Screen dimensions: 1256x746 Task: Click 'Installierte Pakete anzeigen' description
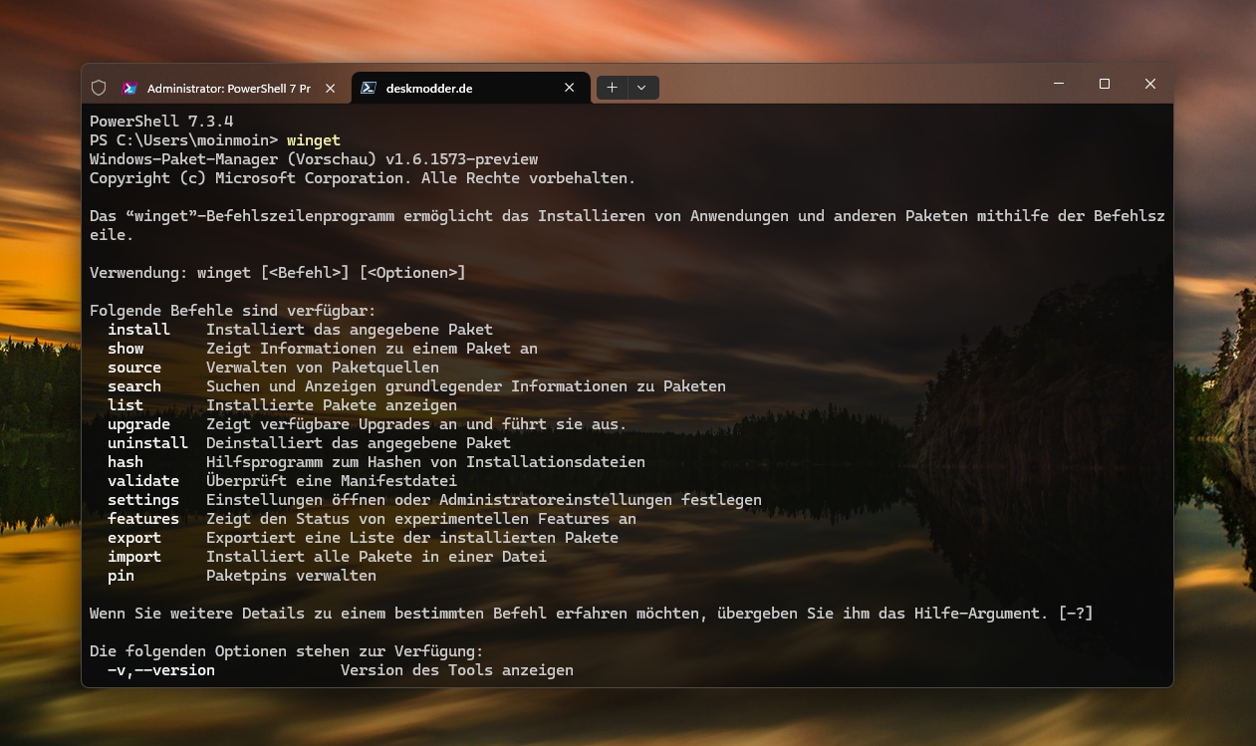coord(332,405)
